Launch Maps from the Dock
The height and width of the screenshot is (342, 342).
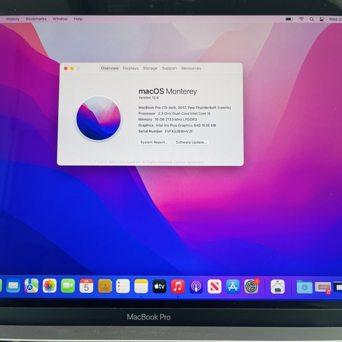tap(31, 286)
